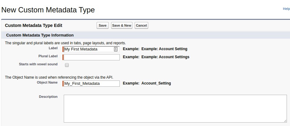Click the Starts with vowel sound label

coord(38,64)
